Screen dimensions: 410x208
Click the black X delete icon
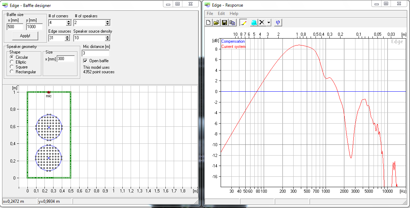point(262,23)
